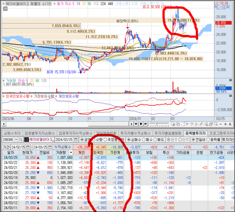Click the stop button in chart toolbar
The image size is (235, 212).
tap(141, 124)
